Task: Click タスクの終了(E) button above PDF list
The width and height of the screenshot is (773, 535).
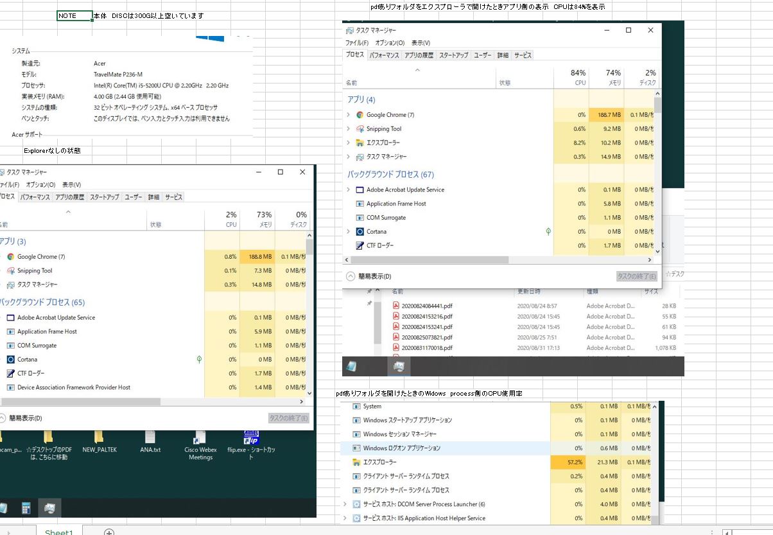Action: click(x=637, y=276)
